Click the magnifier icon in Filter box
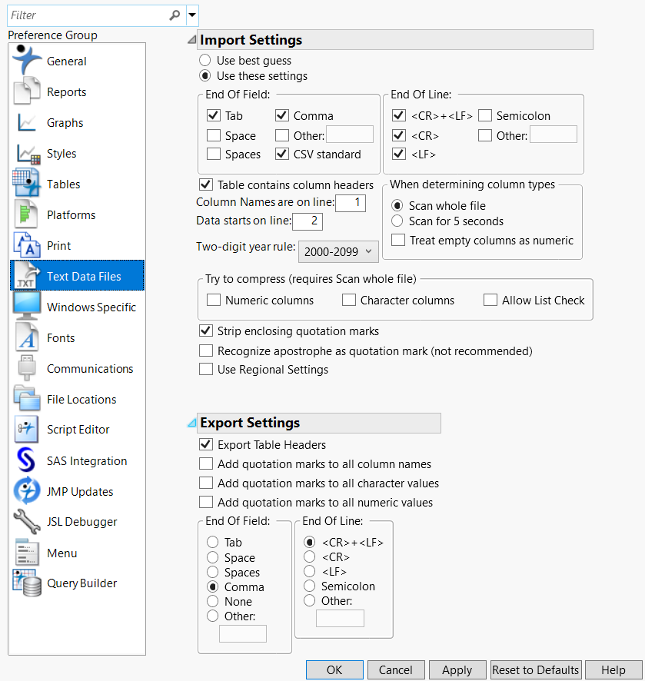The width and height of the screenshot is (645, 681). click(175, 15)
